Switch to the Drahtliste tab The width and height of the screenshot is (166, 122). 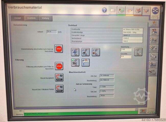coord(31,18)
